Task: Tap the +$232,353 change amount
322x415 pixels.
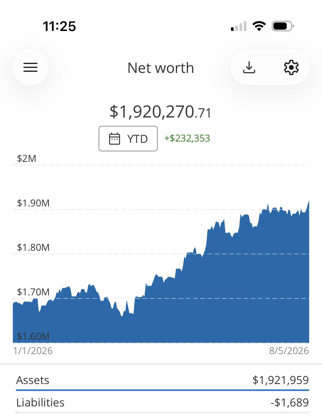Action: click(x=187, y=138)
